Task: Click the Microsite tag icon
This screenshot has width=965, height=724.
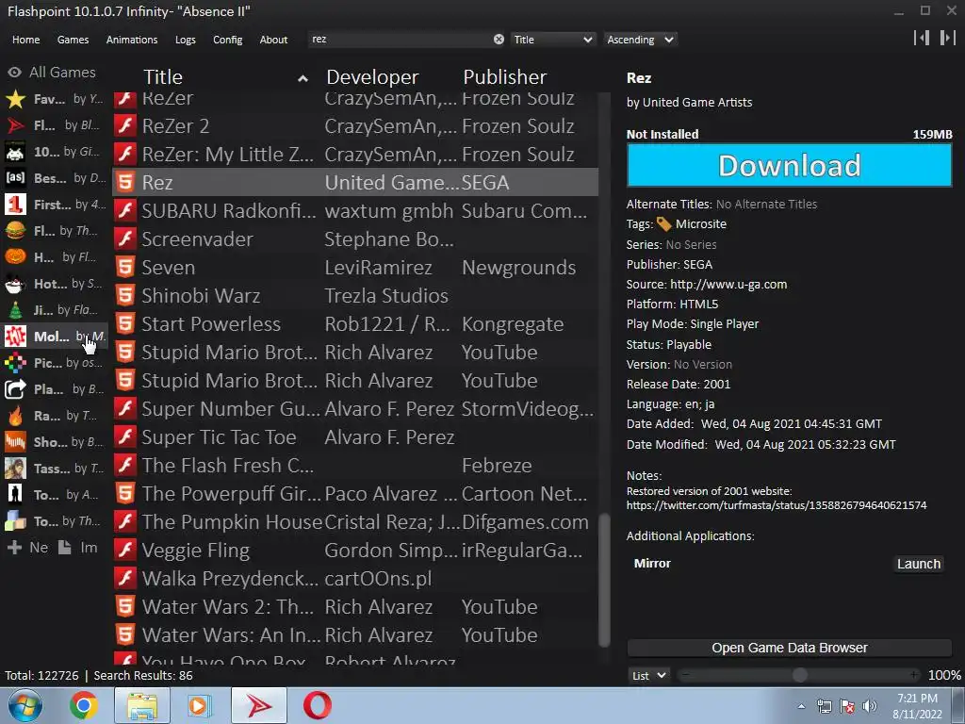Action: [663, 224]
